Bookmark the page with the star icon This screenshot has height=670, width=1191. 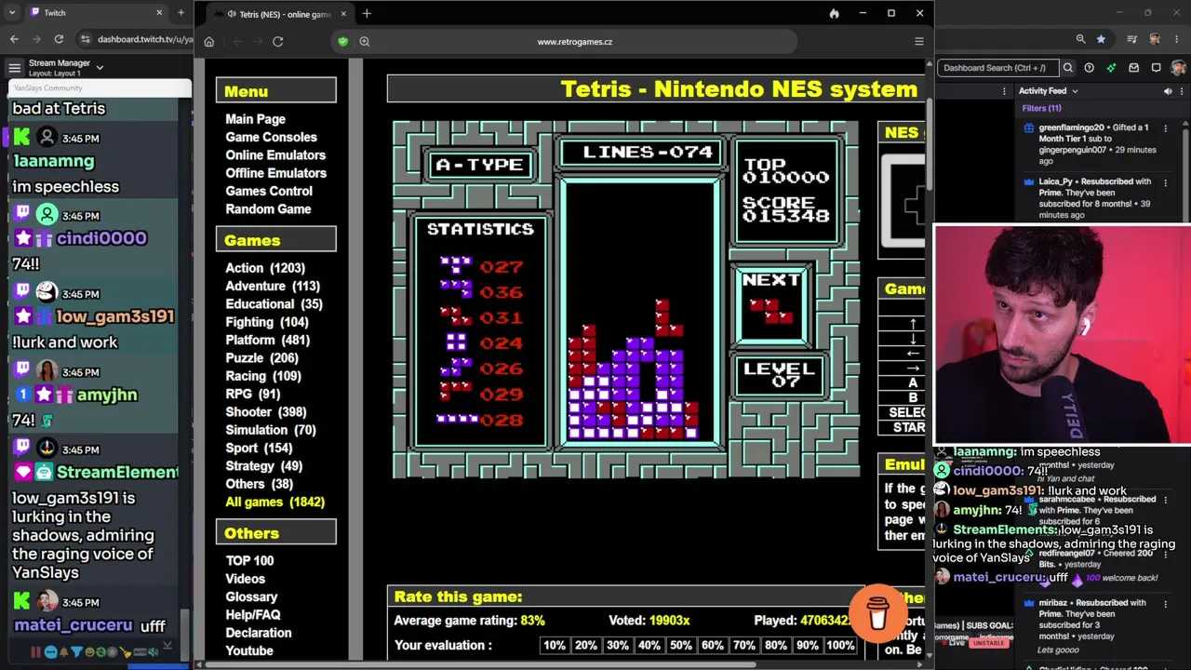tap(1102, 39)
